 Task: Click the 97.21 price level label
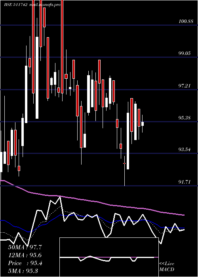(185, 86)
